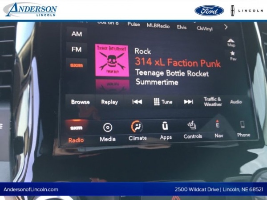Tap the Teenage Bottle Rocket album art
This screenshot has height=200, width=267.
pos(112,60)
